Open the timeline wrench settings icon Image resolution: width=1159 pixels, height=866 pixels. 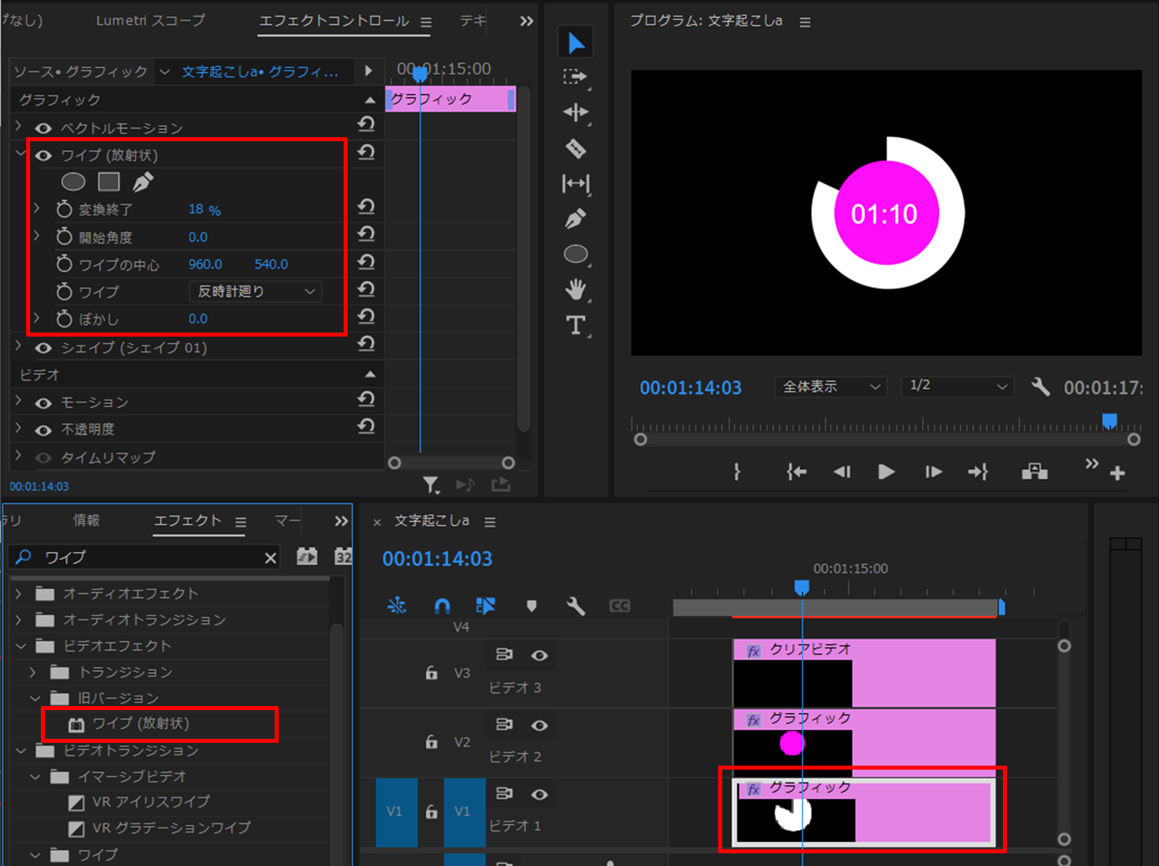[575, 606]
